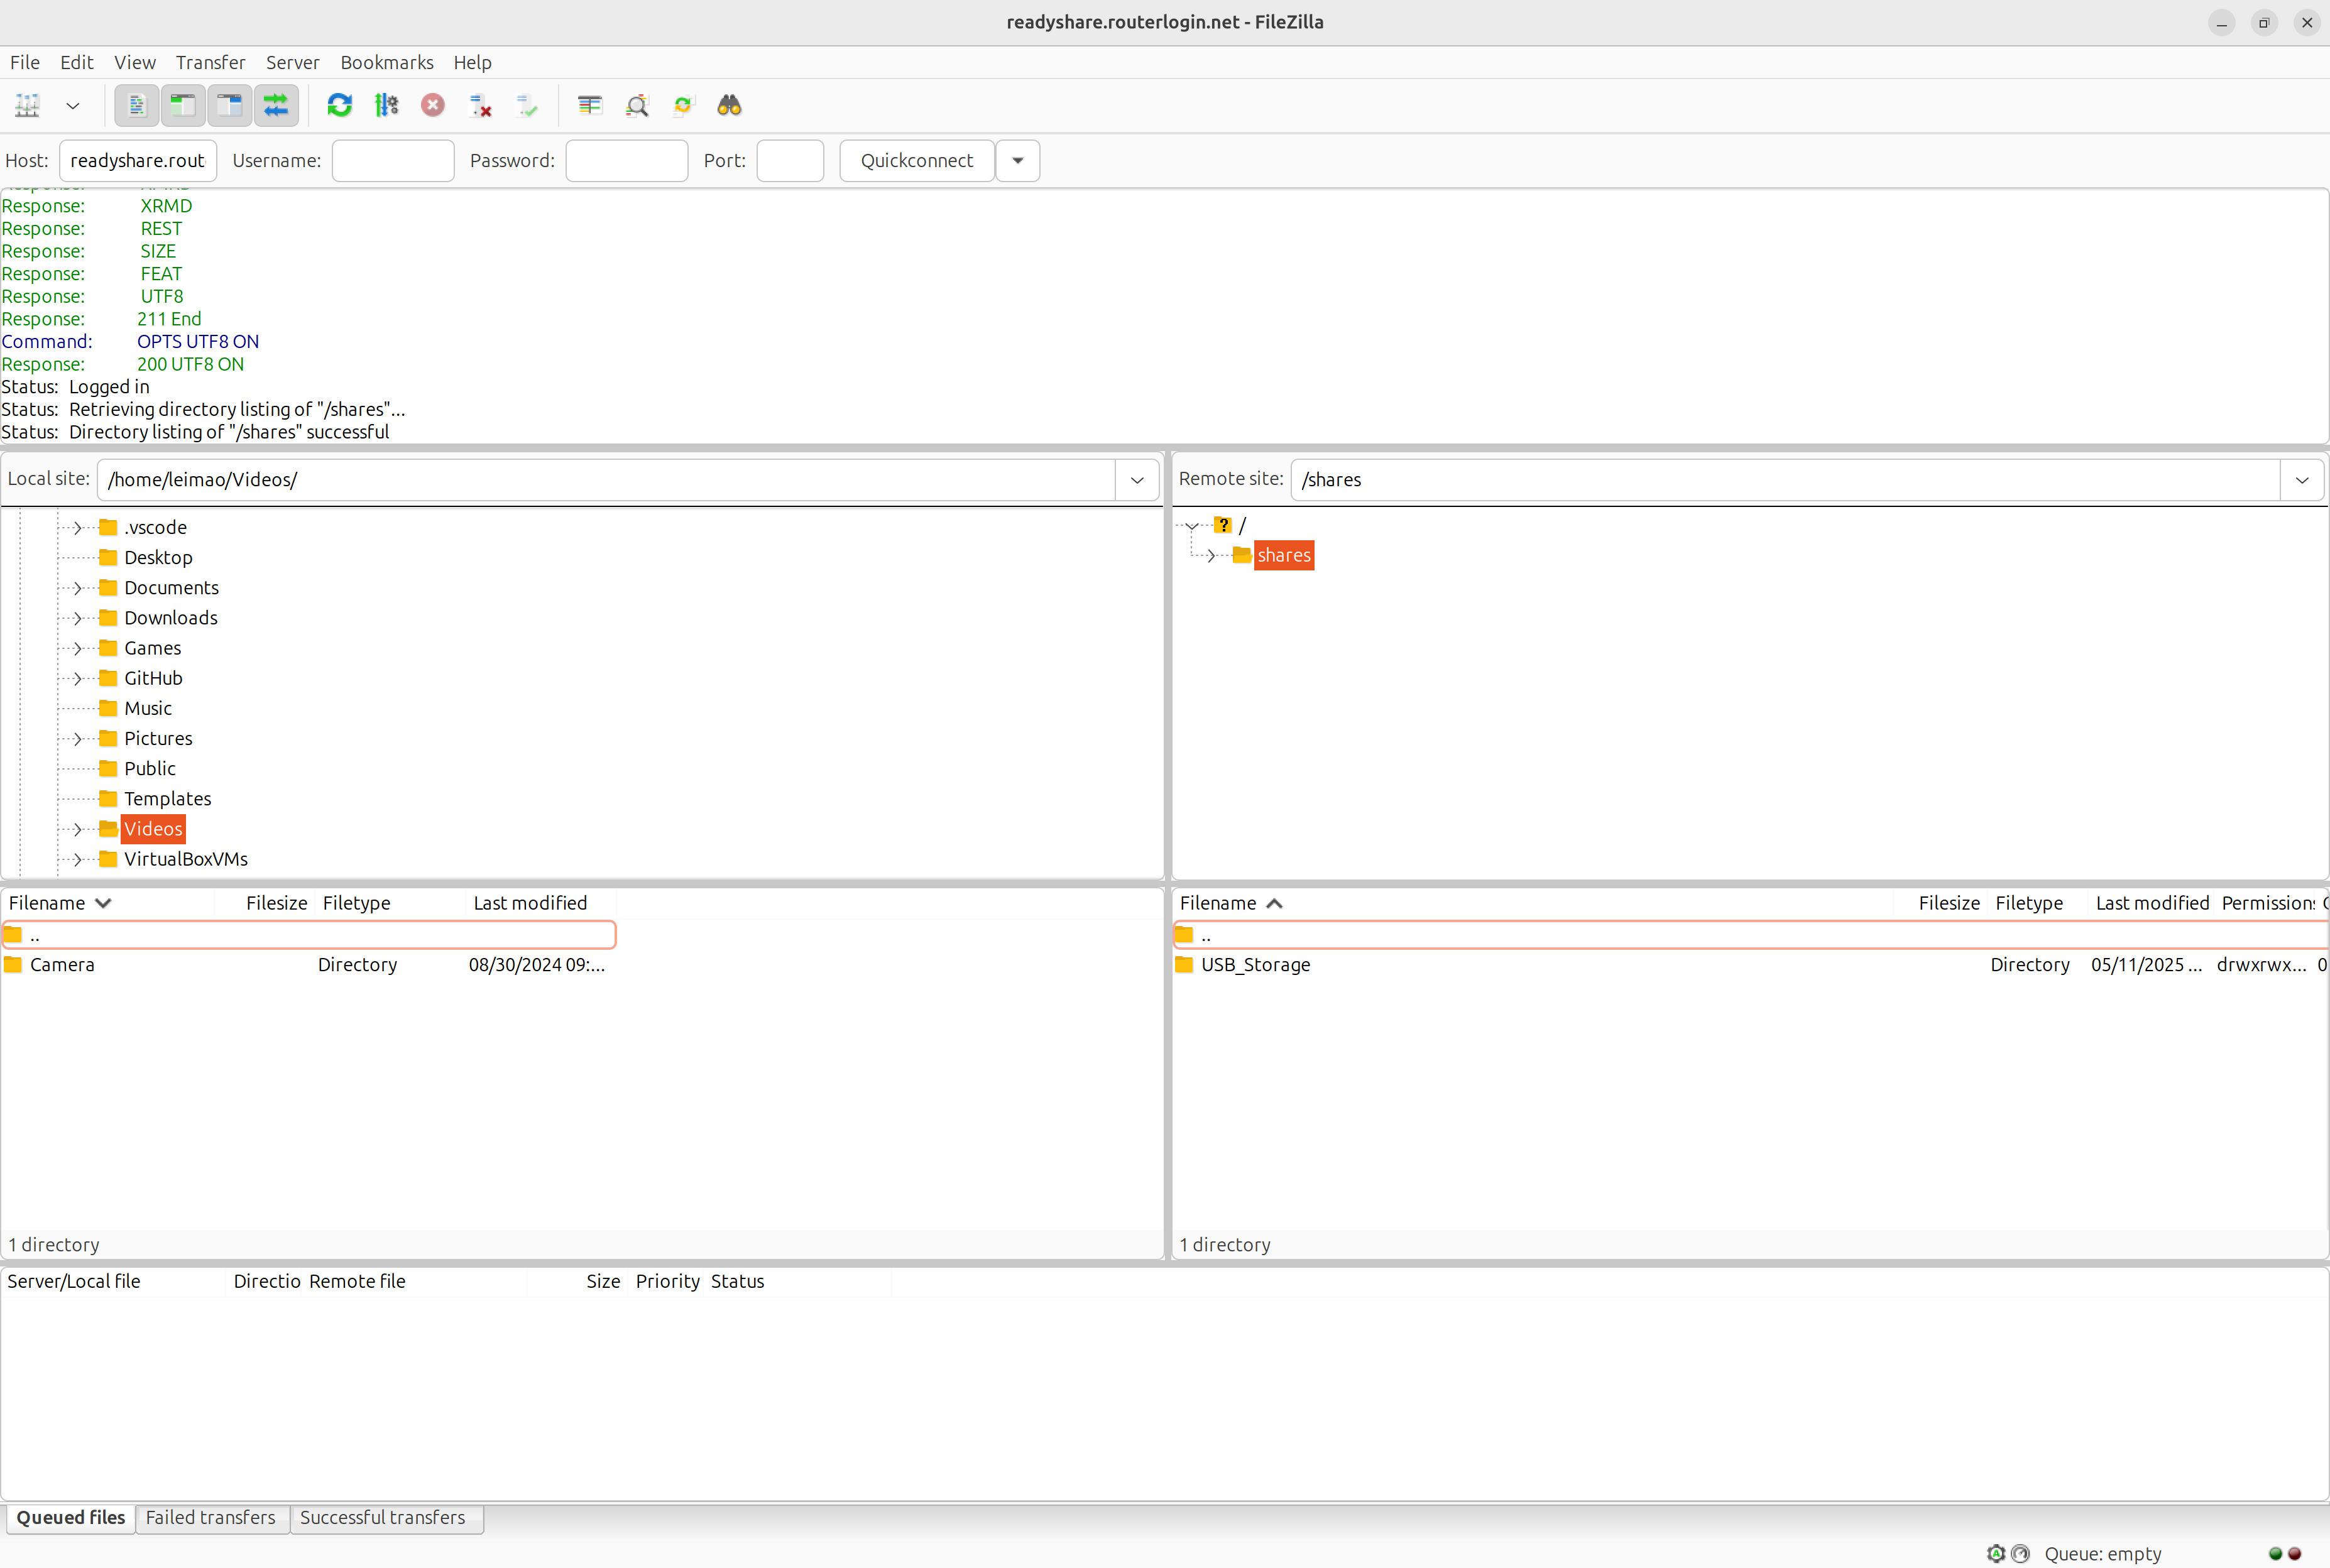The width and height of the screenshot is (2330, 1568).
Task: Click the green activity indicator light
Action: click(2275, 1554)
